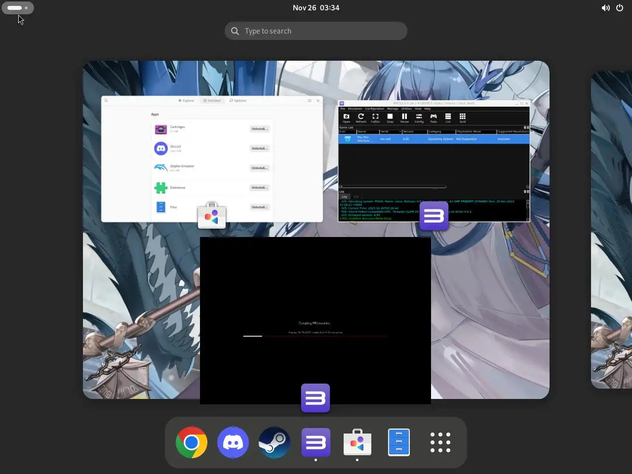Viewport: 632px width, 474px height.
Task: Click the Discord app icon in Software list
Action: (161, 148)
